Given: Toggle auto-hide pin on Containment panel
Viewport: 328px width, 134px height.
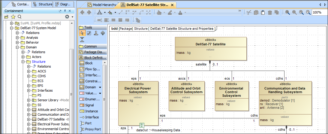Looking at the screenshot, I should click(65, 11).
